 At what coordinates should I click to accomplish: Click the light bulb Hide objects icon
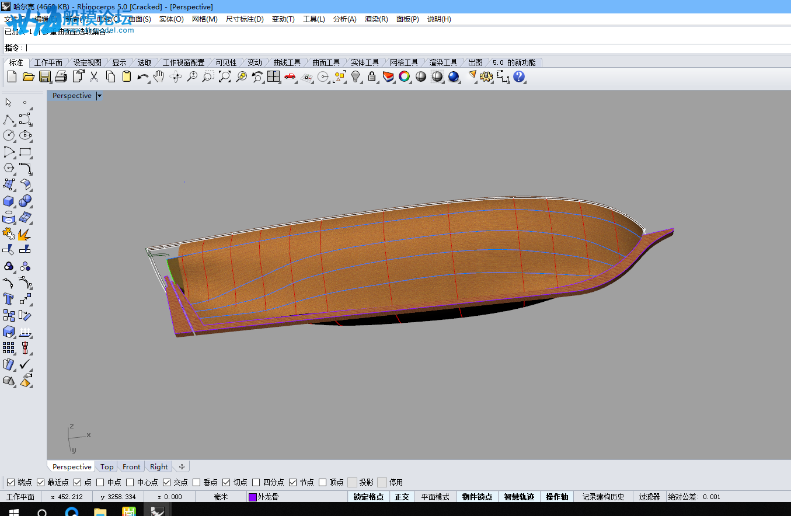356,76
